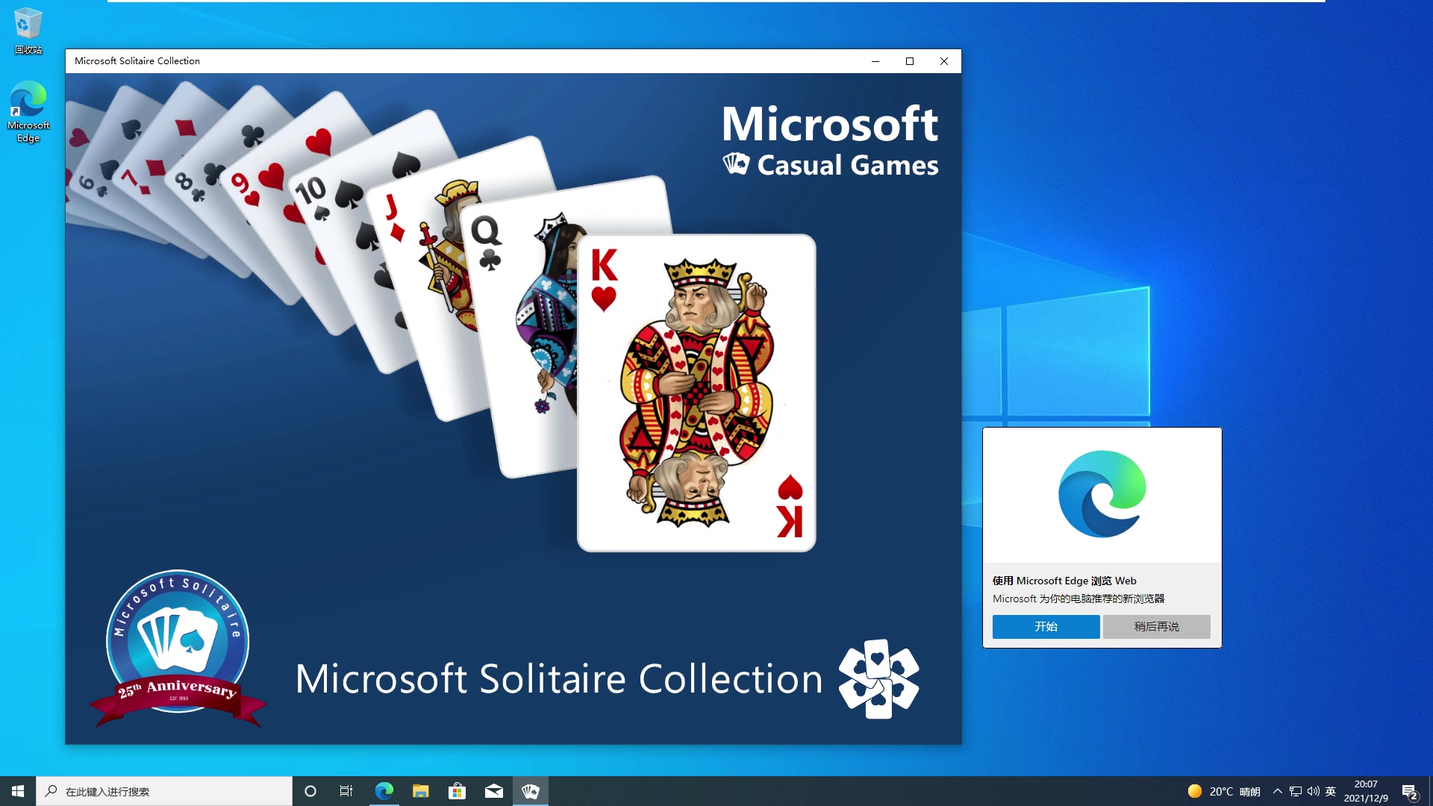Open File Explorer from the taskbar
This screenshot has width=1433, height=806.
pyautogui.click(x=420, y=791)
